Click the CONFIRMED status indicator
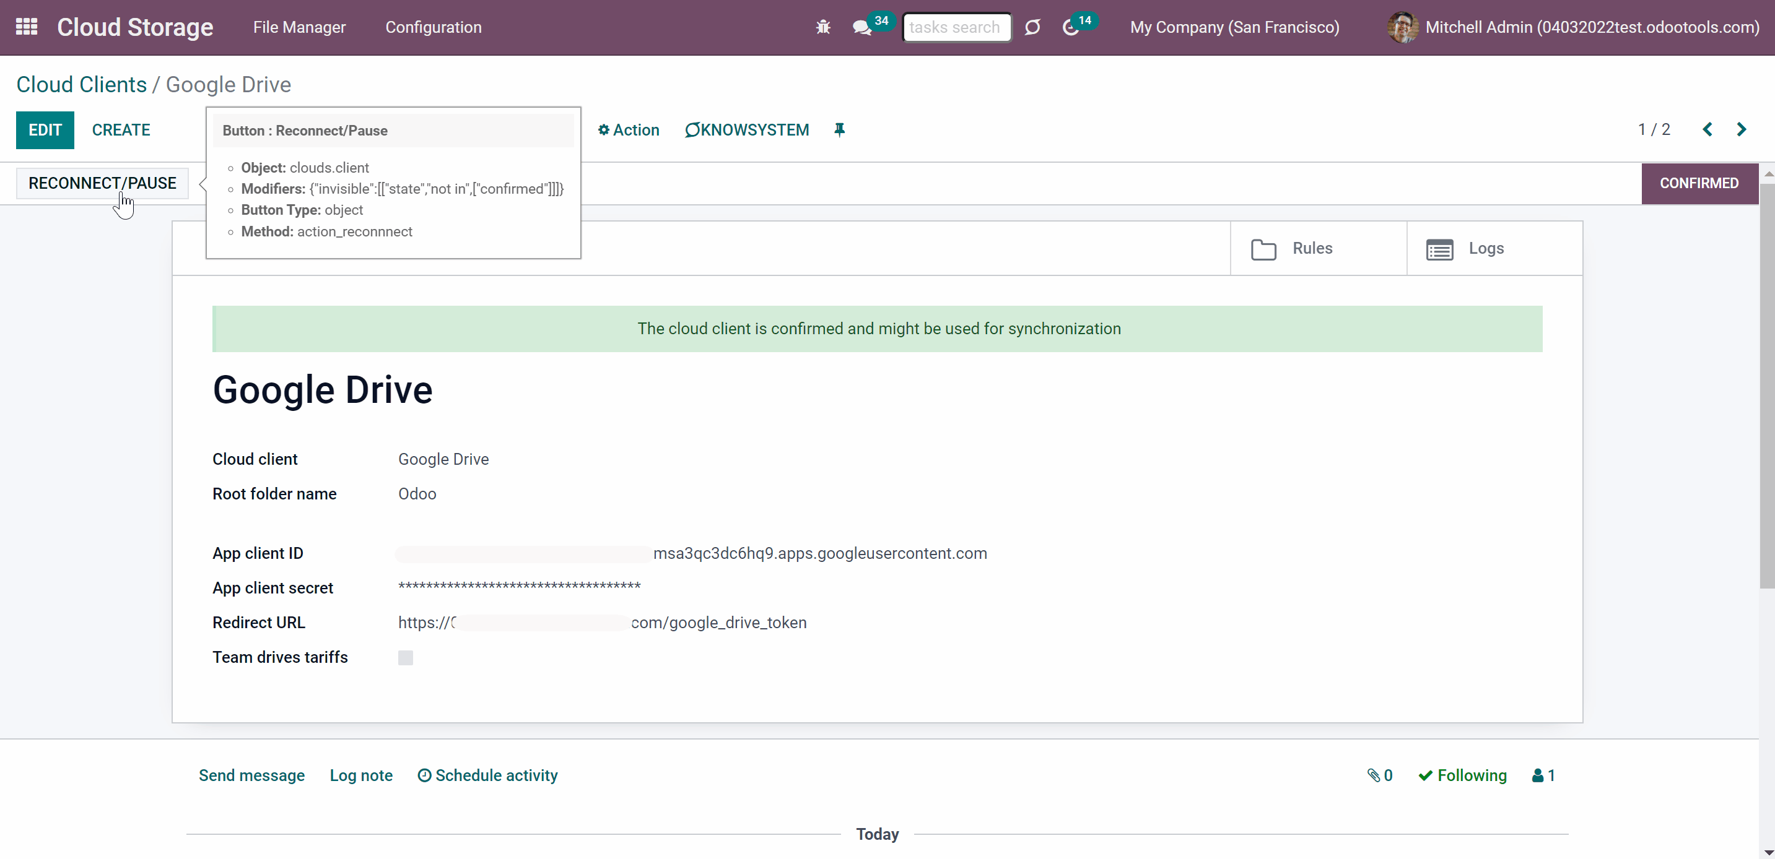Screen dimensions: 1775x859 tap(1699, 183)
